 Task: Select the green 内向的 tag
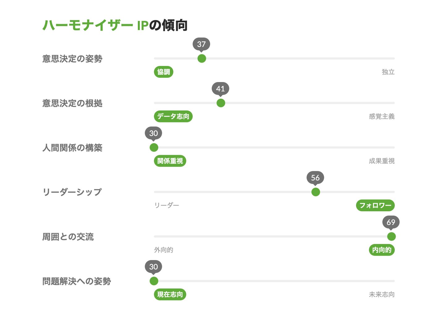point(382,250)
